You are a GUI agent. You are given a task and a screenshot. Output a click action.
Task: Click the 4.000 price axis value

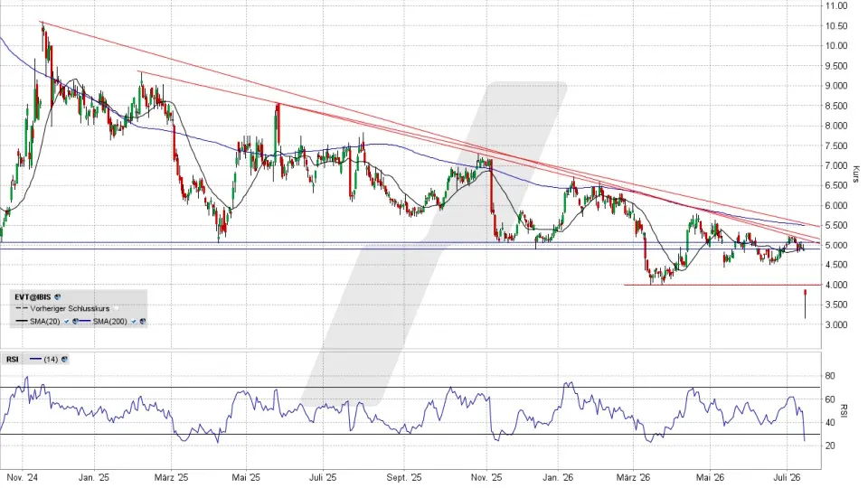coord(836,285)
